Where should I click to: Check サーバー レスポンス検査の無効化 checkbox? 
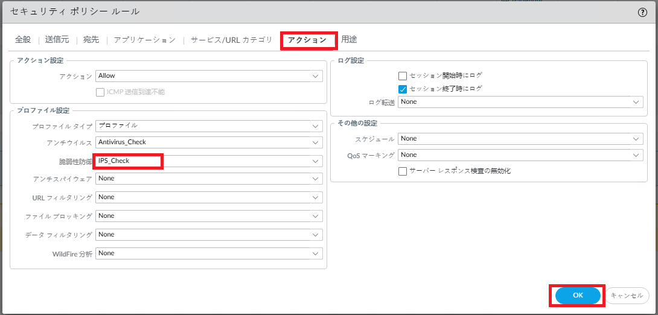(403, 171)
